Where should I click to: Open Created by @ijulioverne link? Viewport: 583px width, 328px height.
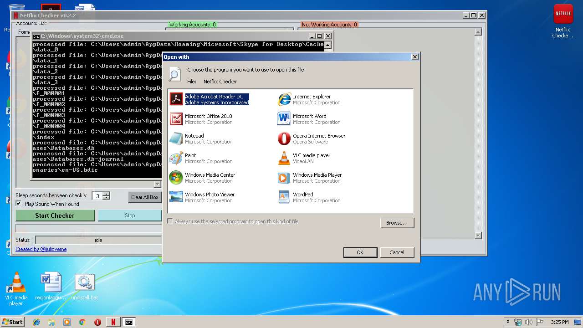pyautogui.click(x=41, y=249)
